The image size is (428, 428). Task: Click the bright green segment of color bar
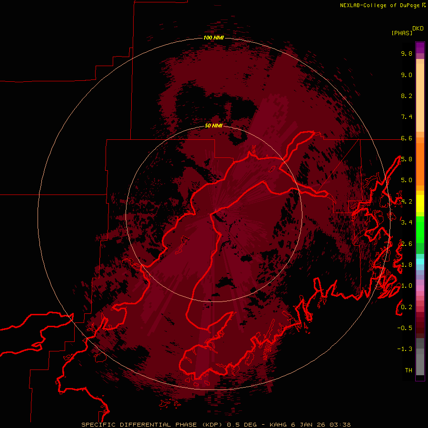tap(420, 229)
